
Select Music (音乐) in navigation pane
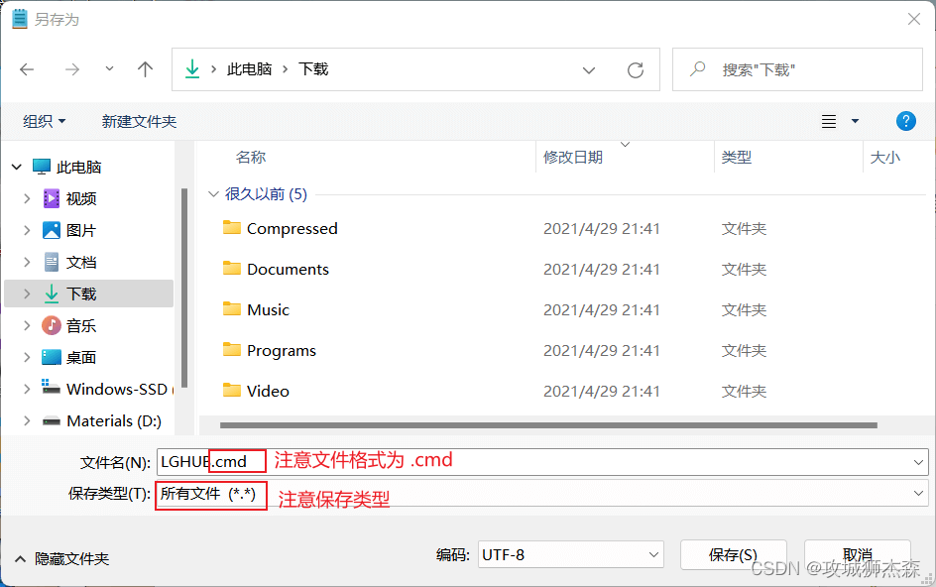[81, 325]
